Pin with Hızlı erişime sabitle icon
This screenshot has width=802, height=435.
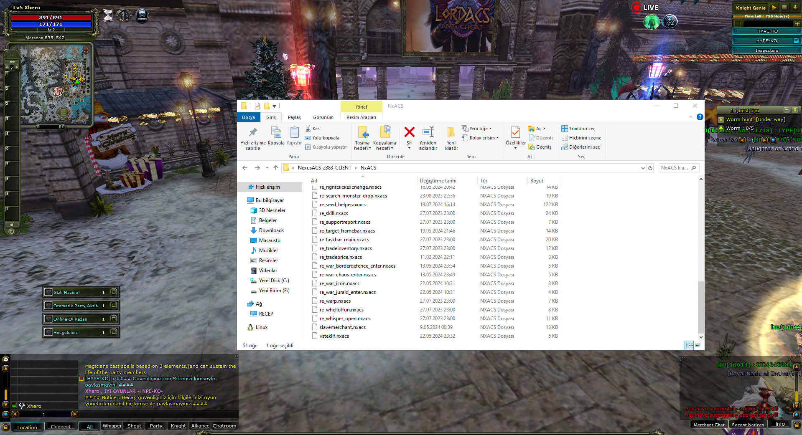tap(253, 132)
